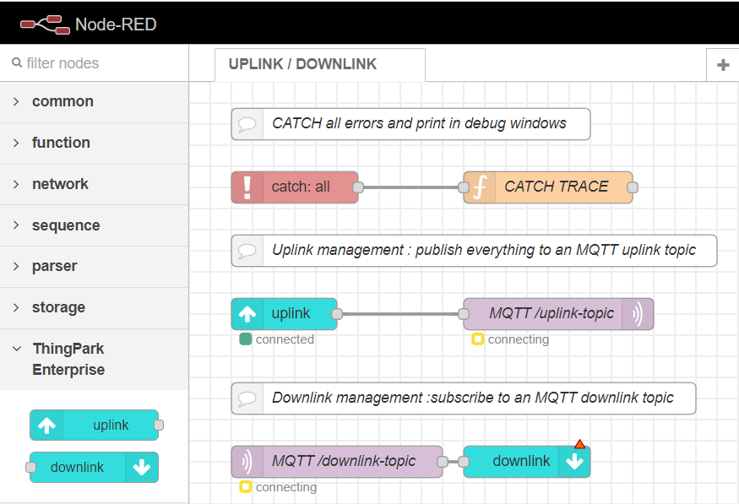739x504 pixels.
Task: Click the MQTT /uplink-topic wireless icon
Action: coord(638,314)
